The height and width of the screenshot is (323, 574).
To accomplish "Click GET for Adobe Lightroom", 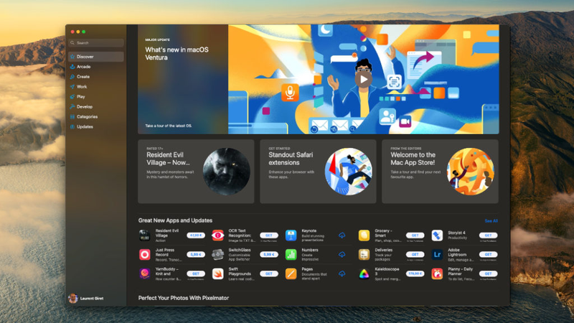I will click(x=489, y=254).
